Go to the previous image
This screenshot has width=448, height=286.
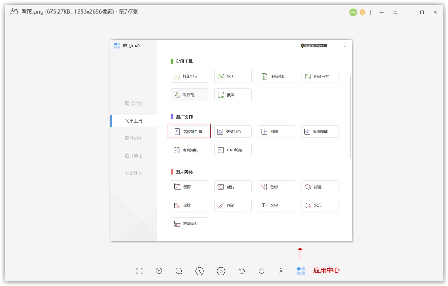click(x=200, y=271)
